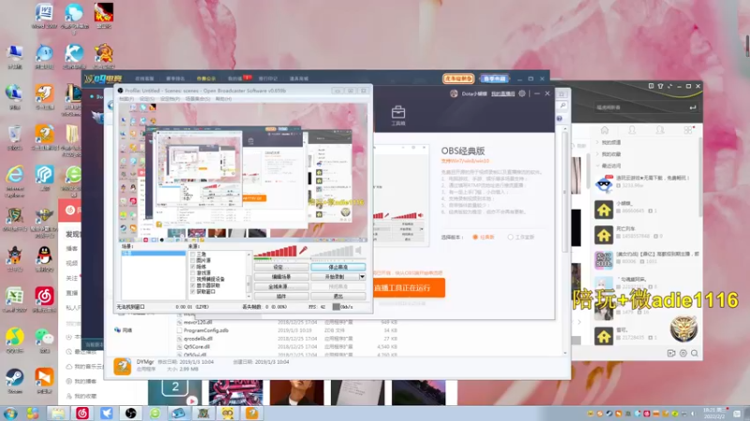Click the 开始录制 button in OBS
Image resolution: width=750 pixels, height=421 pixels.
(x=335, y=277)
